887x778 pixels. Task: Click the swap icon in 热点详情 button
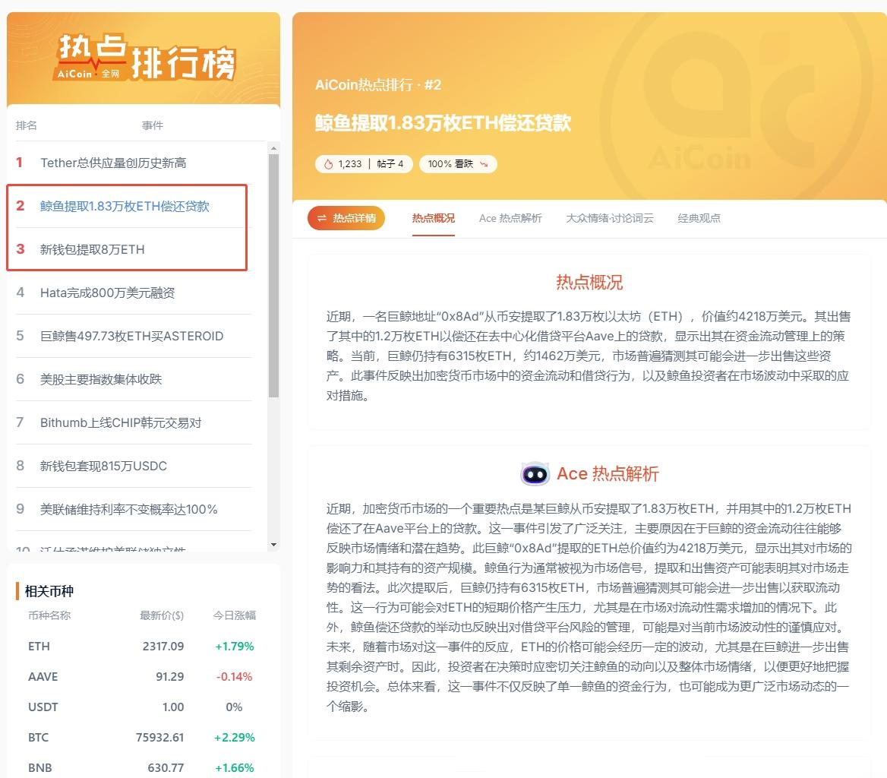click(322, 218)
